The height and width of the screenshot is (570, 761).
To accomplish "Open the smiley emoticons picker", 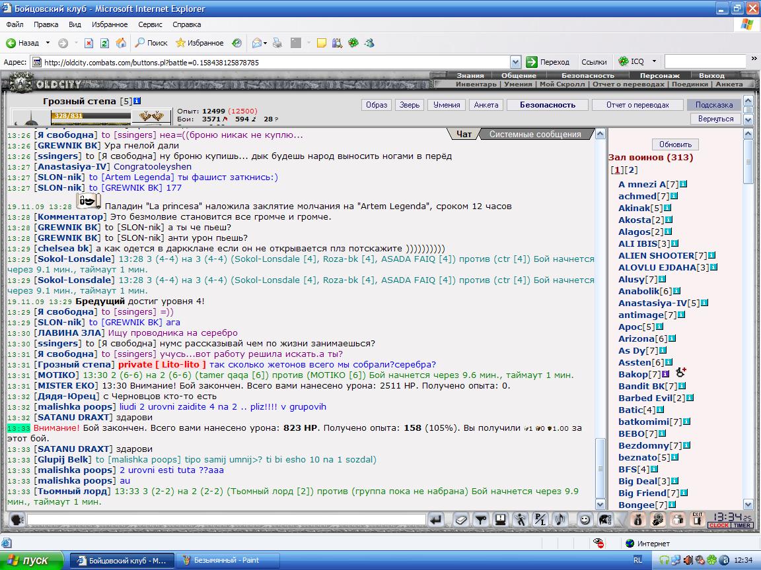I will (x=585, y=520).
